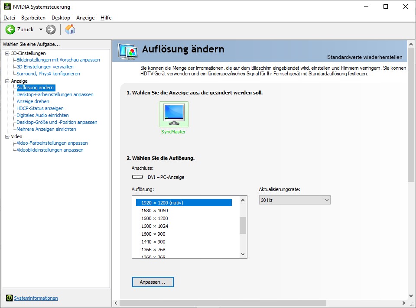Click main panel vertical scroll down arrow
Image resolution: width=416 pixels, height=308 pixels.
click(411, 295)
